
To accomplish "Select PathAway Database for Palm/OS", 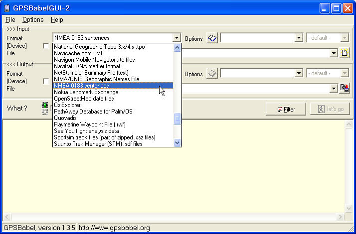I will pos(113,112).
